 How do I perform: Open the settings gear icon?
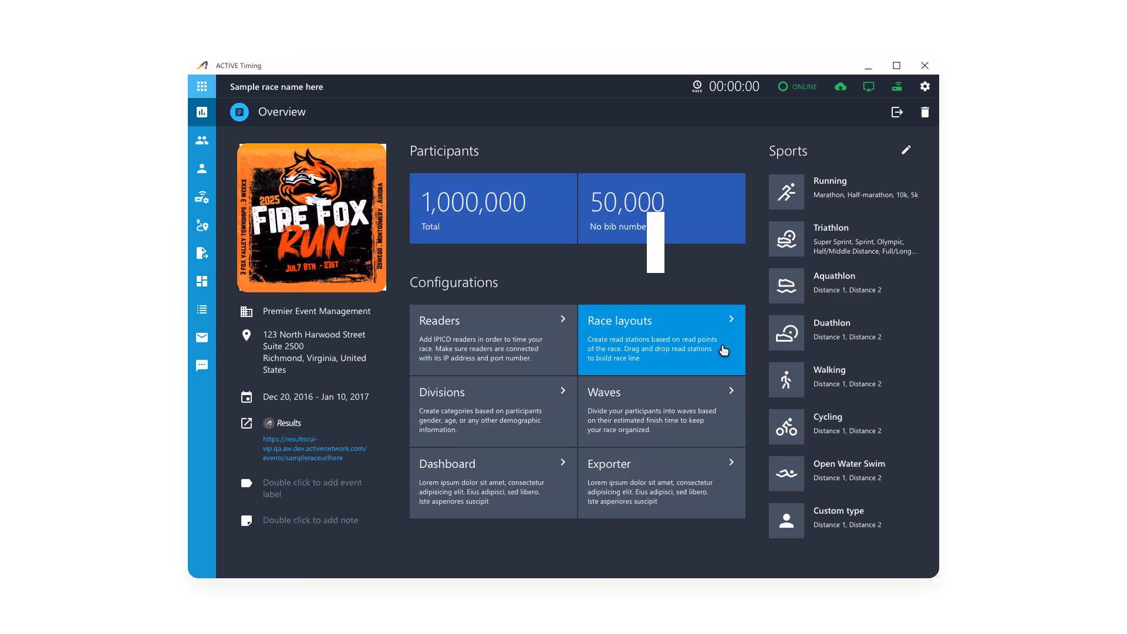(925, 86)
